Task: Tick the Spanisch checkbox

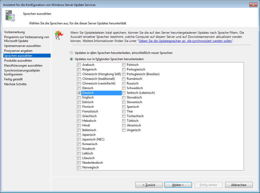Action: tap(124, 107)
